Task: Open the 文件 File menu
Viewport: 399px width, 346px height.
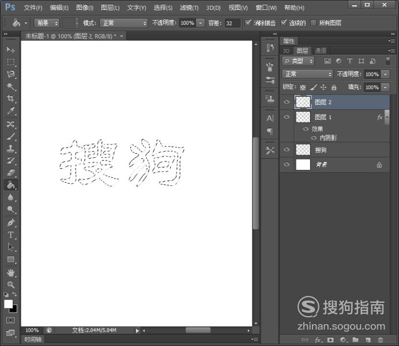Action: click(33, 7)
